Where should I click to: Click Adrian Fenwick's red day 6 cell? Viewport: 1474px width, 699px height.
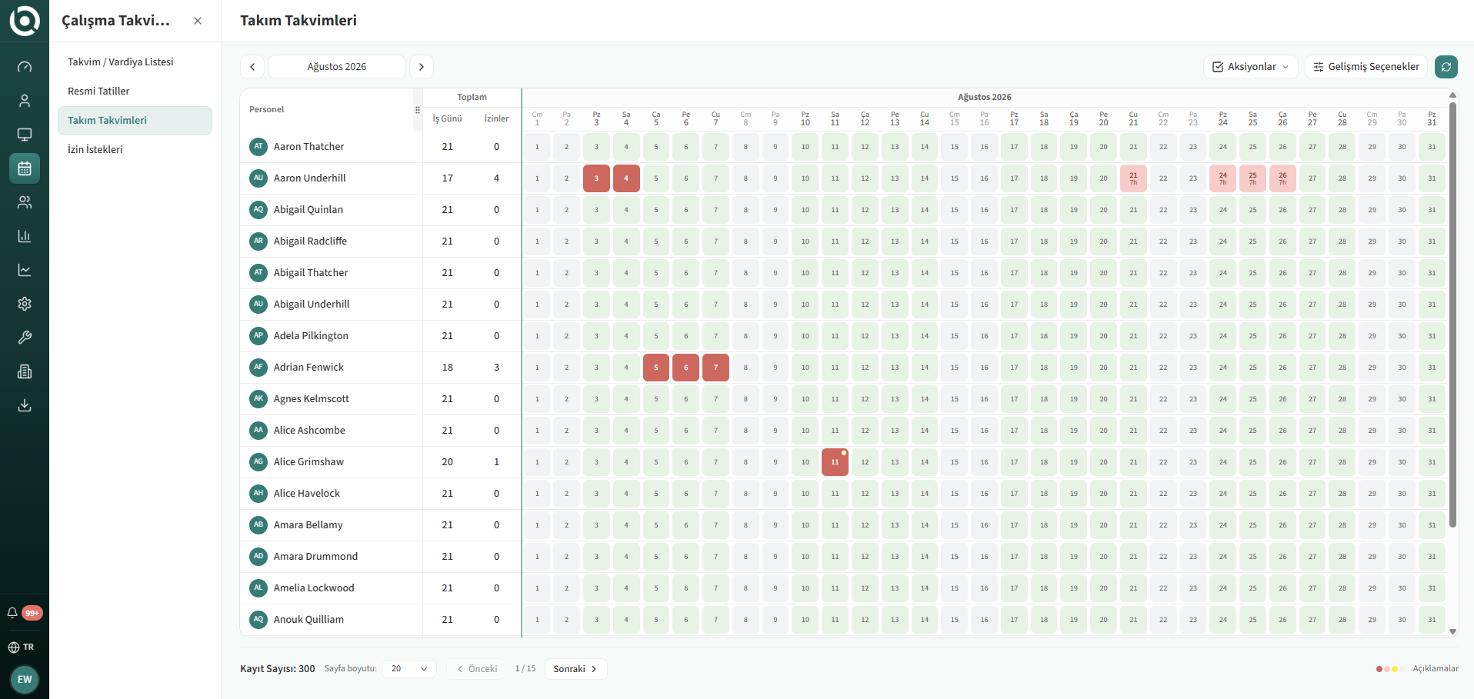tap(685, 368)
